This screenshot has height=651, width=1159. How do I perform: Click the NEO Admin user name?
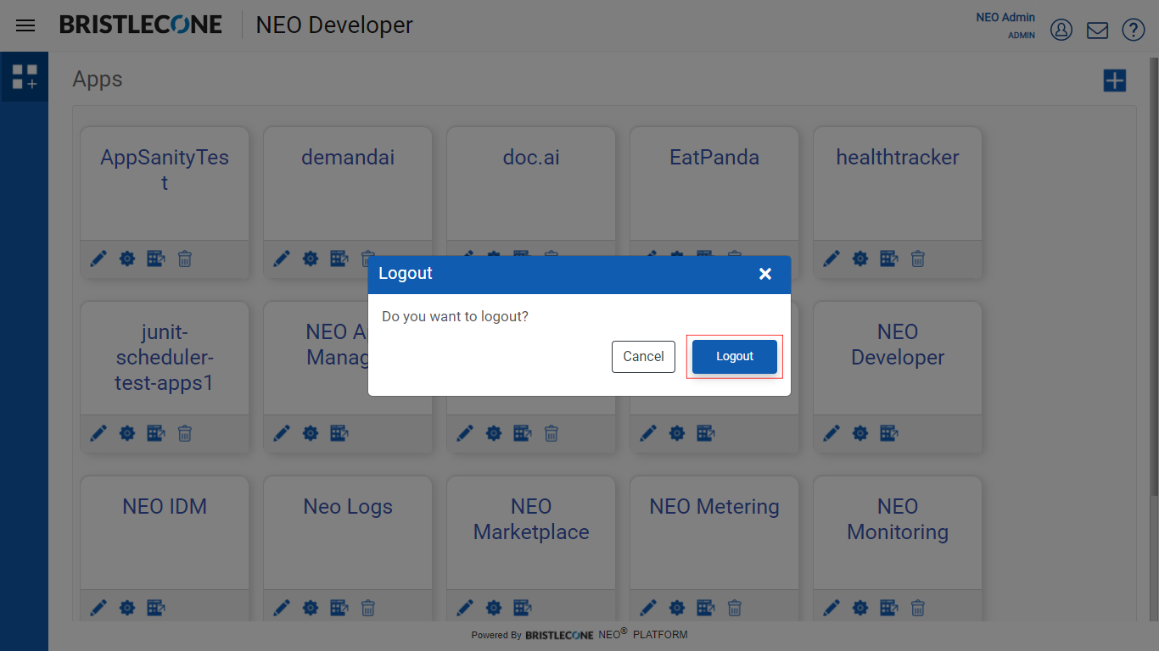click(1005, 17)
